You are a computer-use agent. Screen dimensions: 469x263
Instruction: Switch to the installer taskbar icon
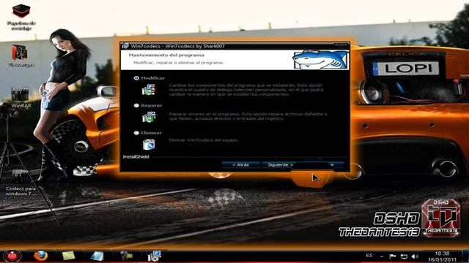pos(155,256)
